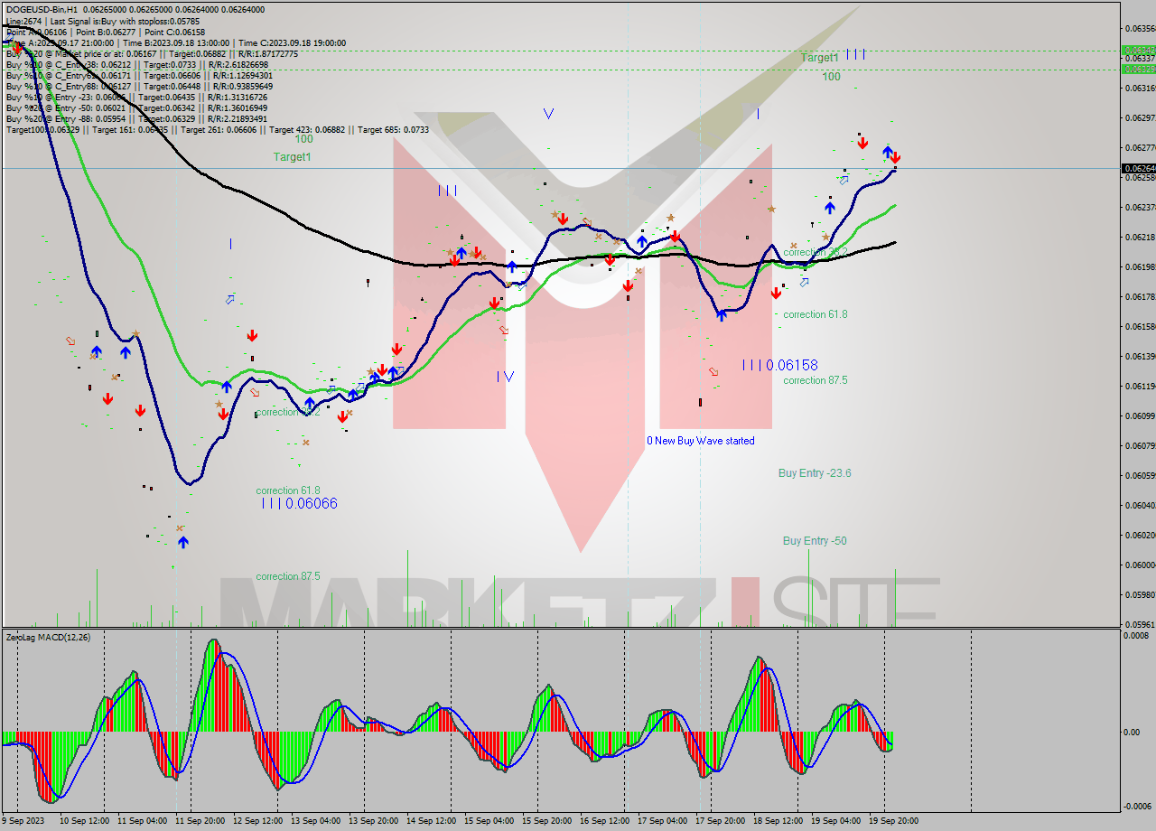Click the black current price tag 0.06264
The image size is (1156, 831).
[x=1138, y=168]
